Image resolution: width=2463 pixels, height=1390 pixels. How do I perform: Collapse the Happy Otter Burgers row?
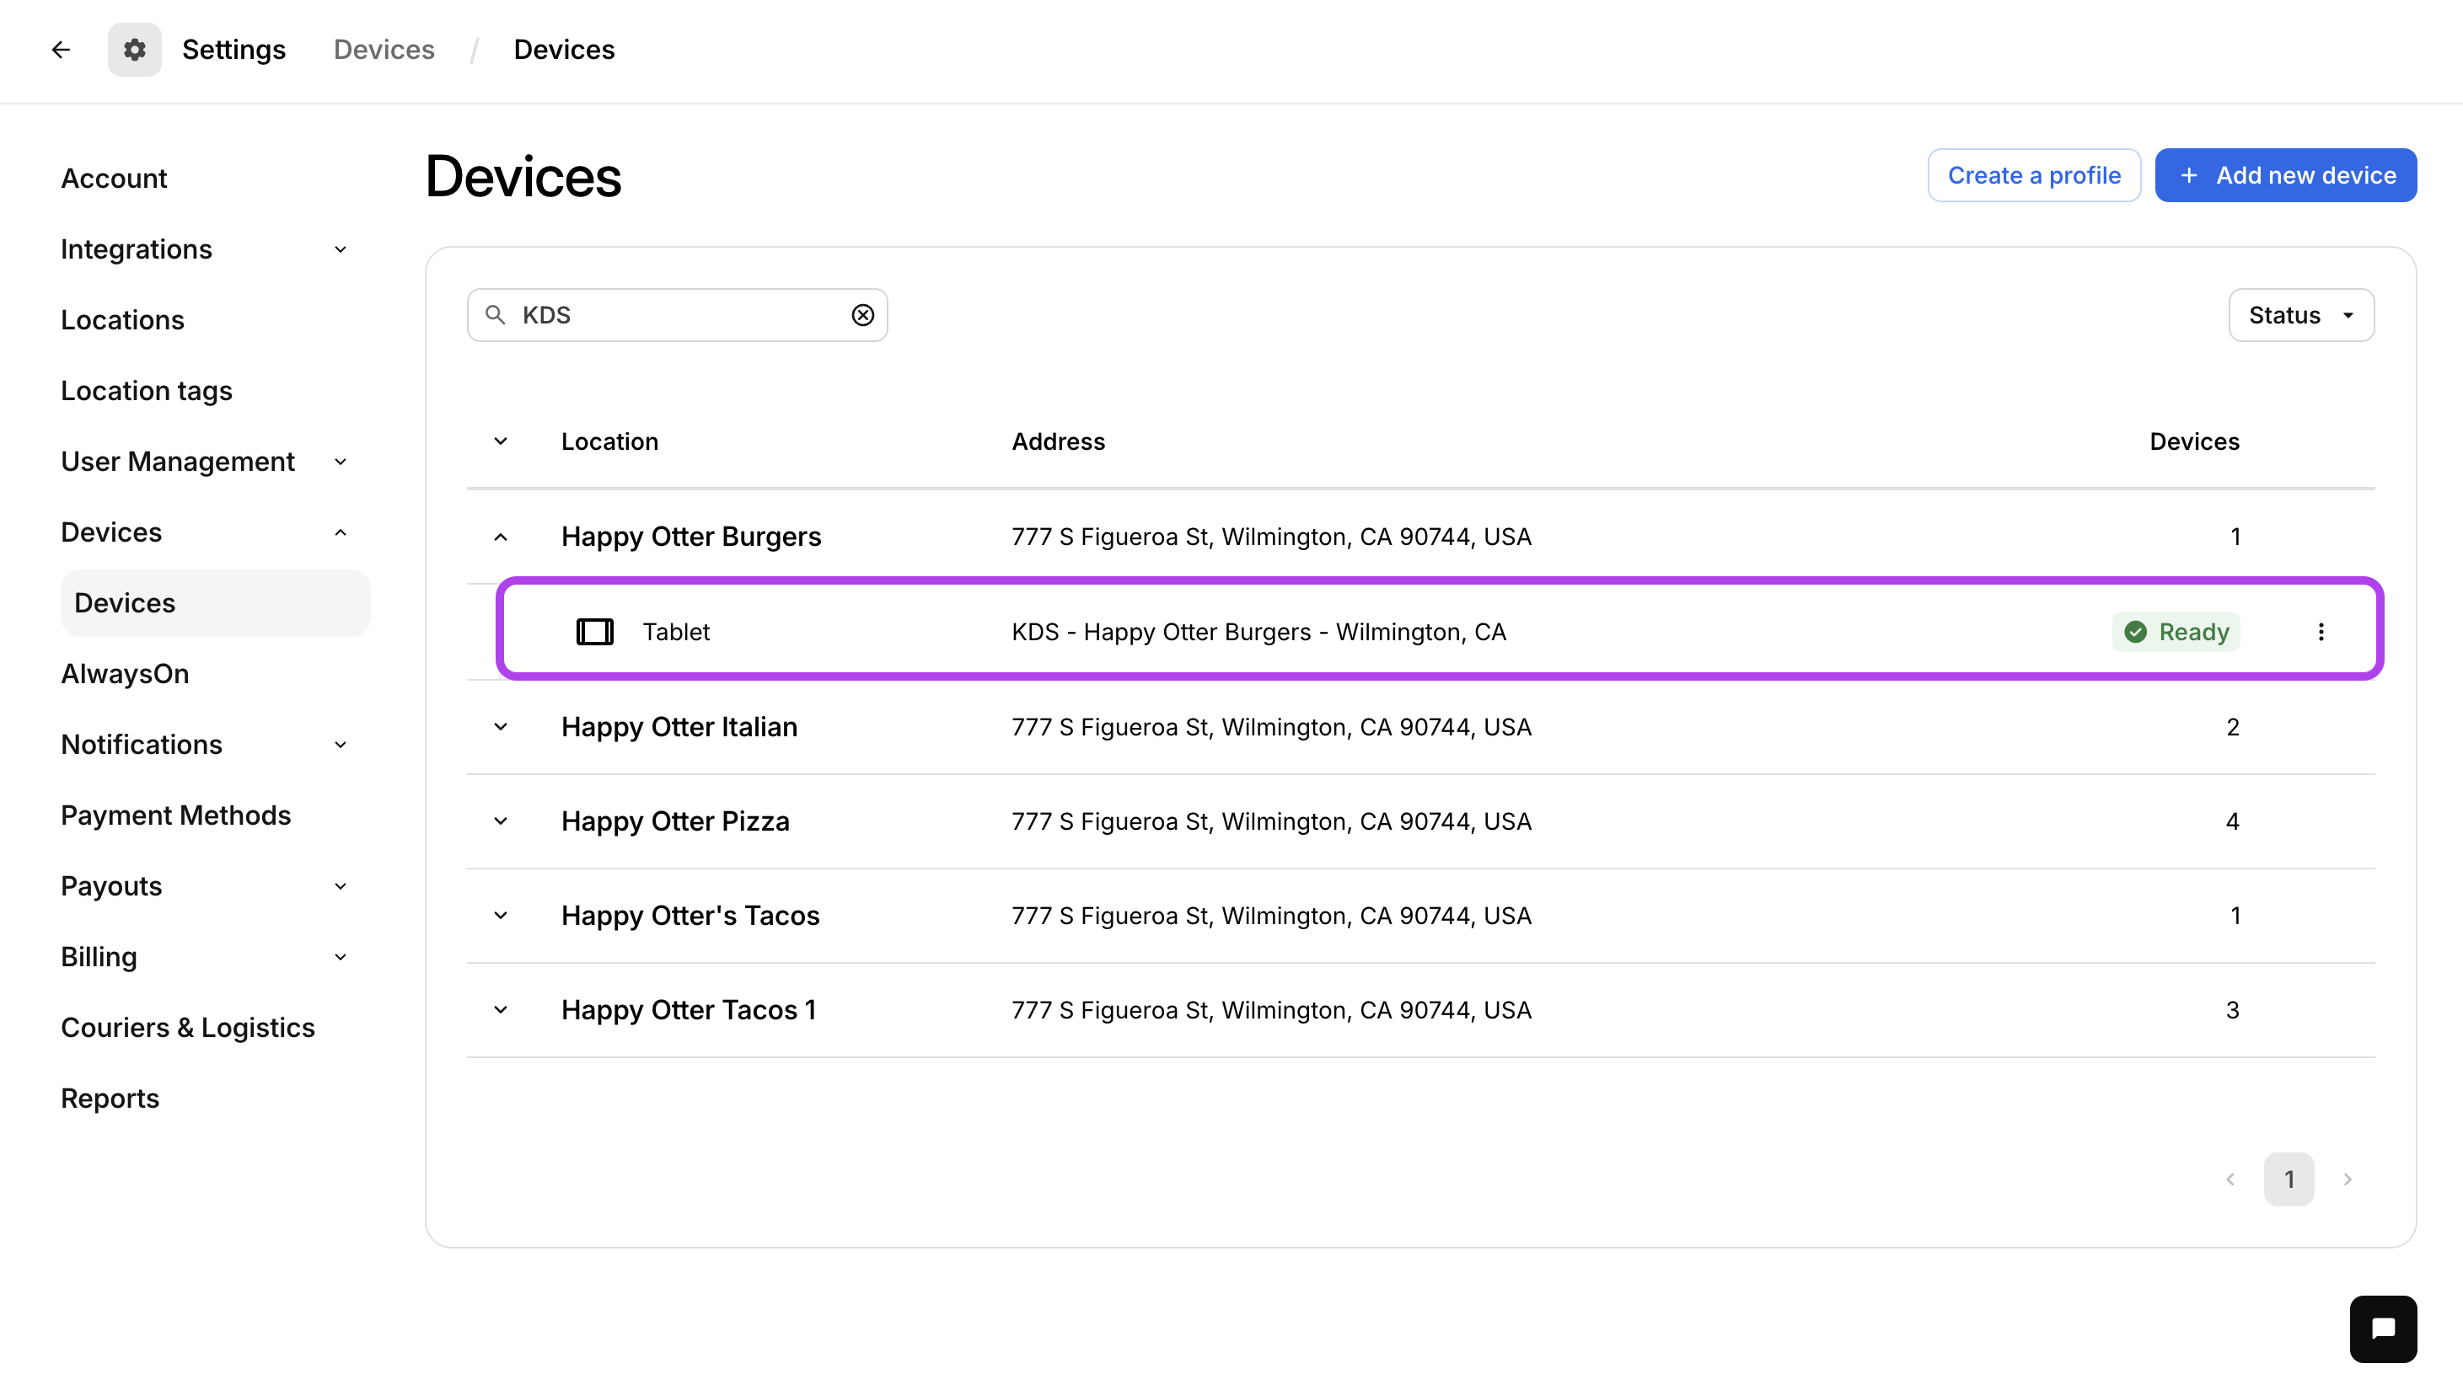click(x=500, y=537)
